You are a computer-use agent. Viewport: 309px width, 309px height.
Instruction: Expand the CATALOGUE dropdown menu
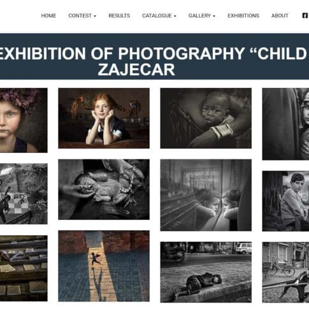click(159, 16)
